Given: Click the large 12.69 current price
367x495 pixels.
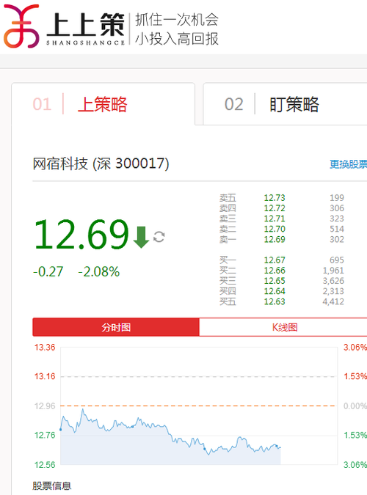Looking at the screenshot, I should 81,235.
